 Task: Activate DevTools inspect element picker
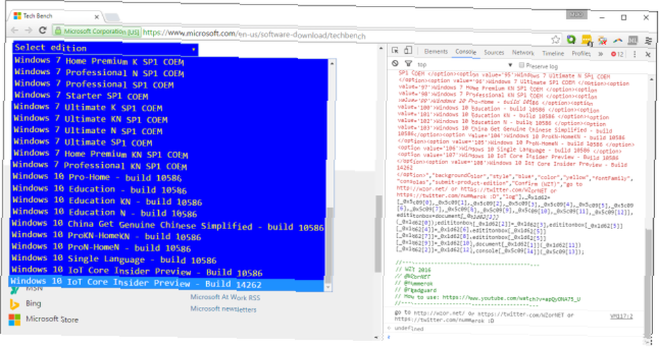(395, 51)
